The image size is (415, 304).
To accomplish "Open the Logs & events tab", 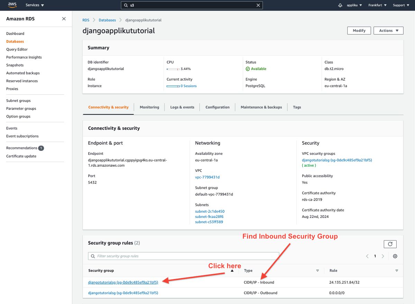I will (182, 107).
